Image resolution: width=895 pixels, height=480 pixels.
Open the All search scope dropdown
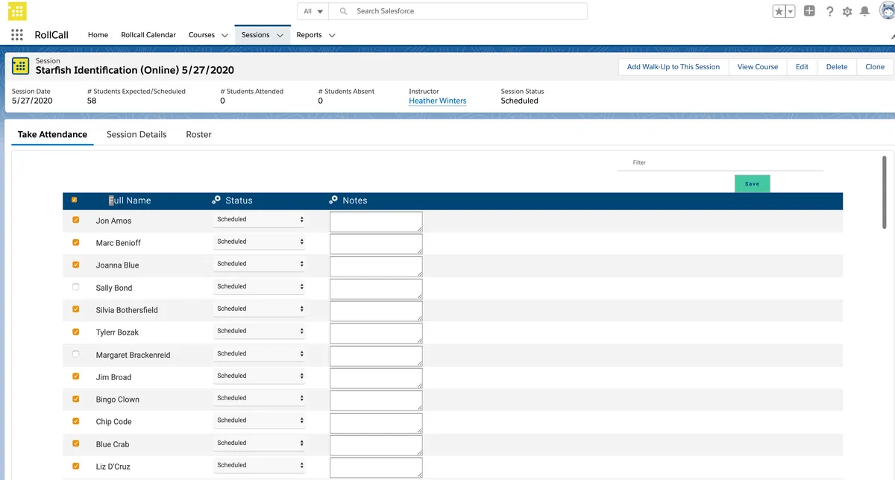click(x=313, y=11)
